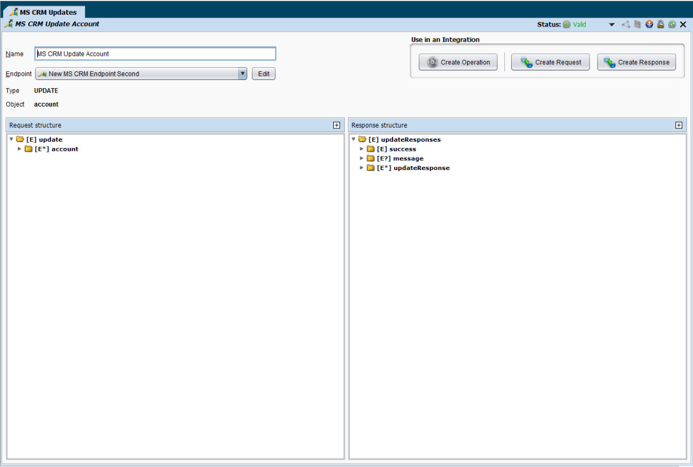Screen dimensions: 693x467
Task: Click the account folder icon
Action: (x=29, y=149)
